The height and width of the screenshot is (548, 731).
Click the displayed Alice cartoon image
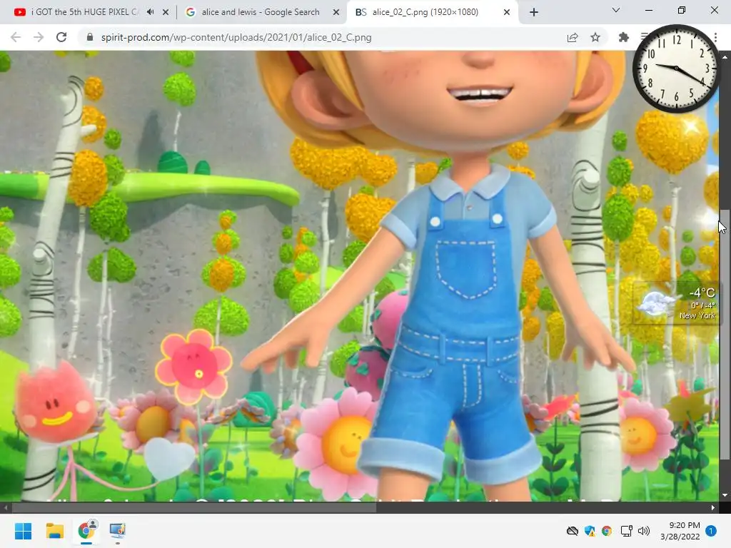(x=359, y=276)
